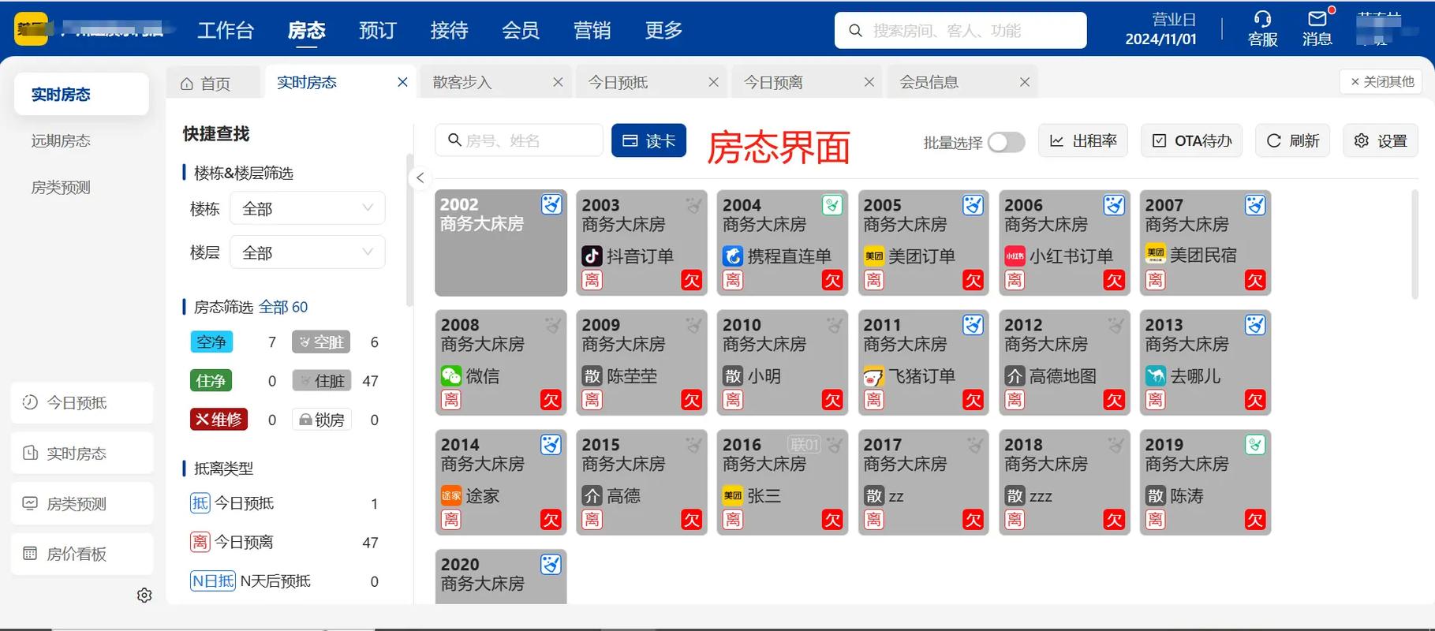Open the 预订 menu
Screen dimensions: 1435x631
pos(378,30)
